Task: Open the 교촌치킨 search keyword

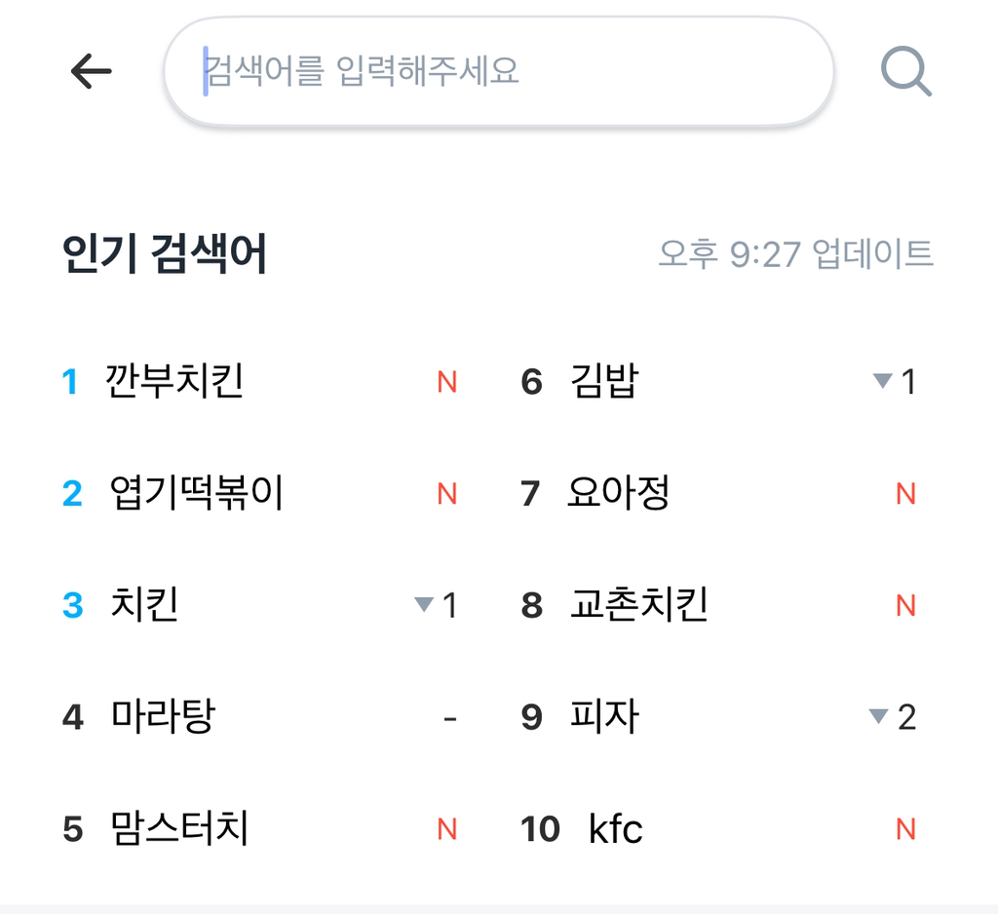Action: click(638, 605)
